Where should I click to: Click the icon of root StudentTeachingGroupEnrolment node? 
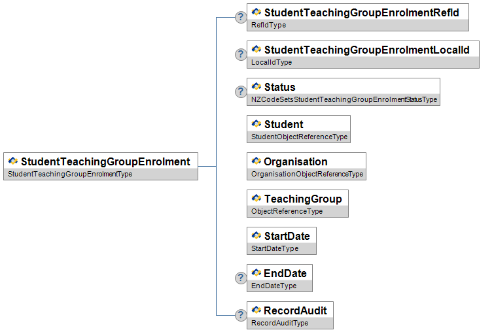(13, 161)
